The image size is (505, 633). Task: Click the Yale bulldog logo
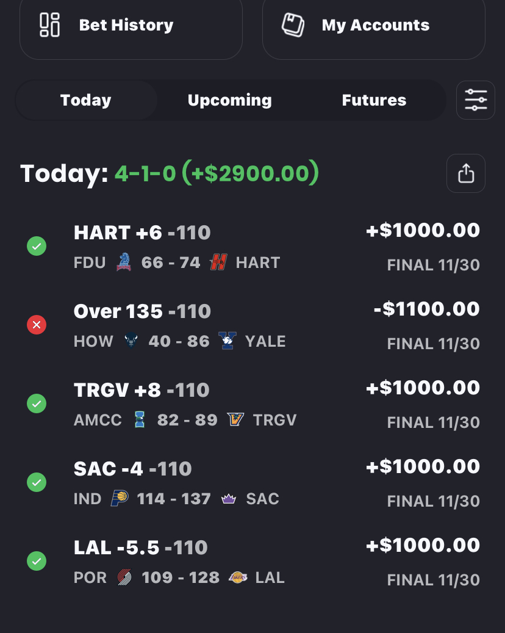pyautogui.click(x=228, y=341)
